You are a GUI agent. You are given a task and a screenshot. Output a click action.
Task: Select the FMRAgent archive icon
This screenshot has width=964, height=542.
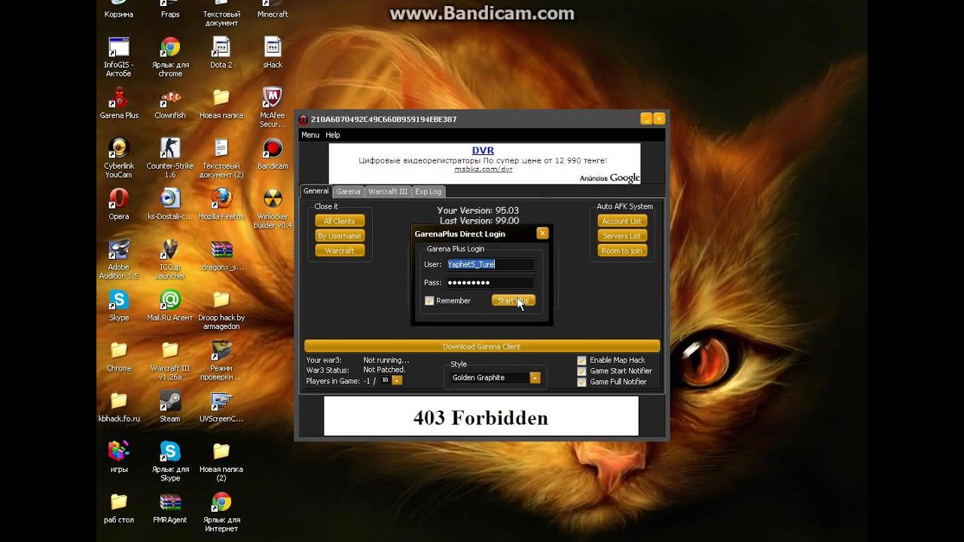pos(170,507)
